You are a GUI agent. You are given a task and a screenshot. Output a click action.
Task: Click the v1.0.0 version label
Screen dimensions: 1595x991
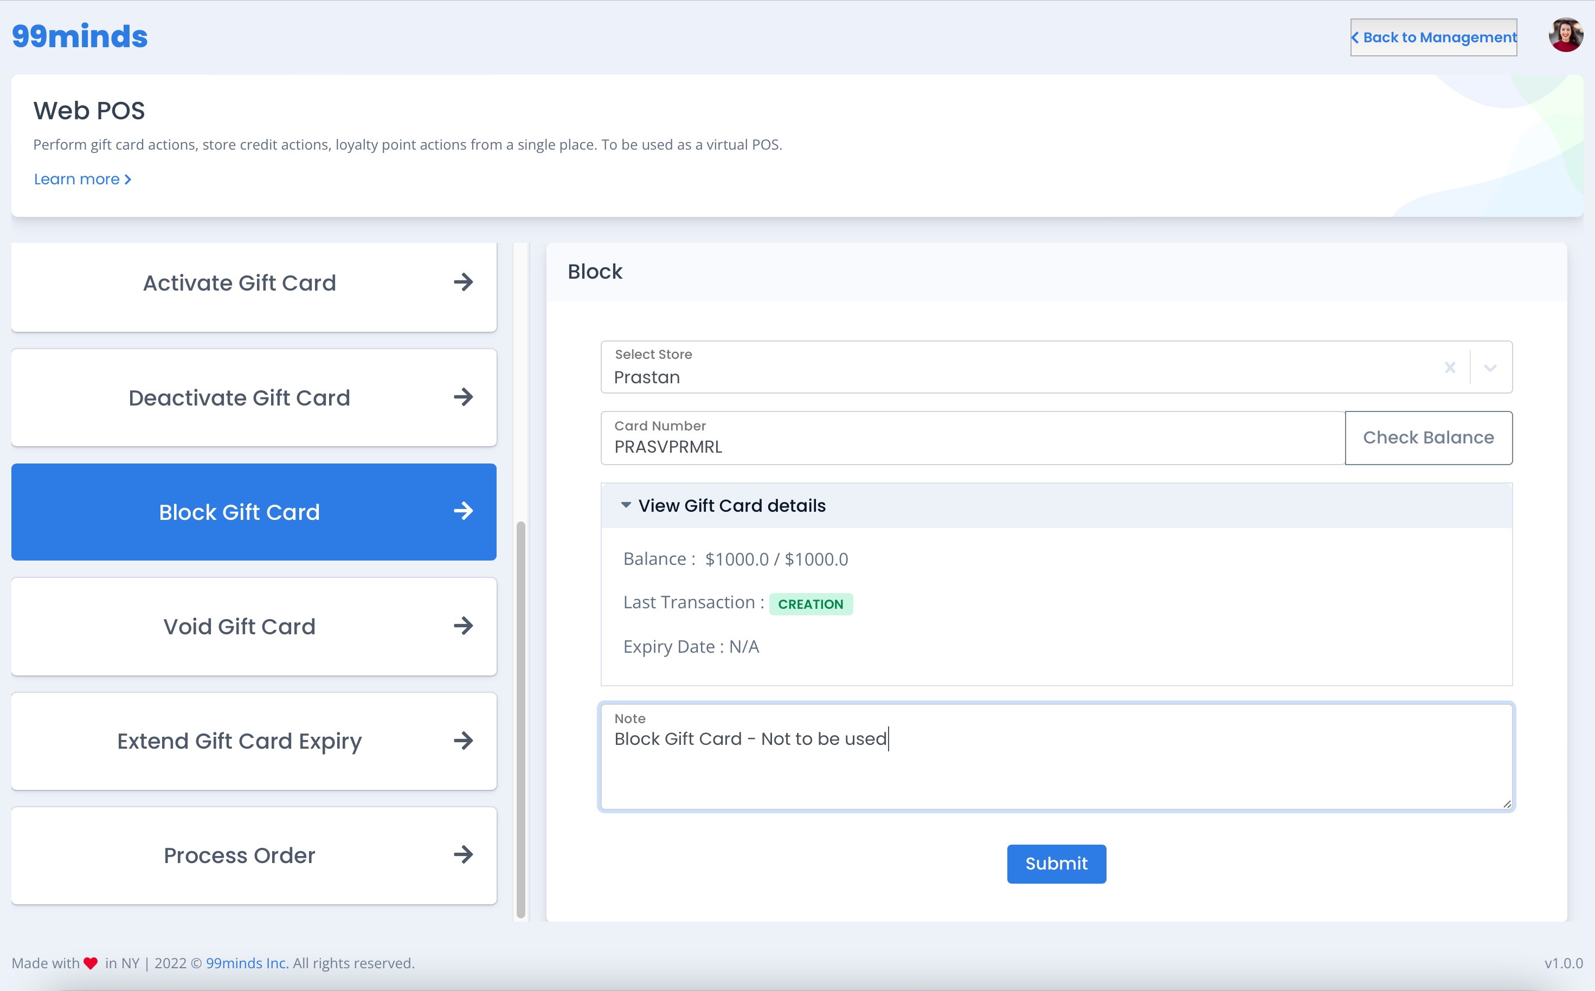(x=1564, y=963)
